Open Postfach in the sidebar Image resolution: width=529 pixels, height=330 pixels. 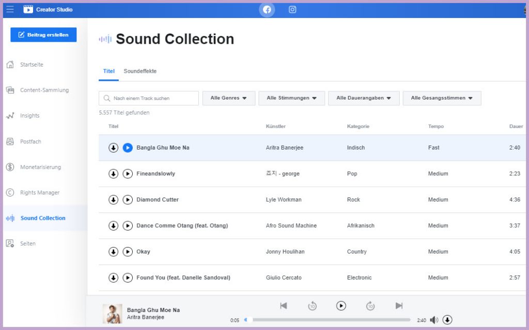24,141
